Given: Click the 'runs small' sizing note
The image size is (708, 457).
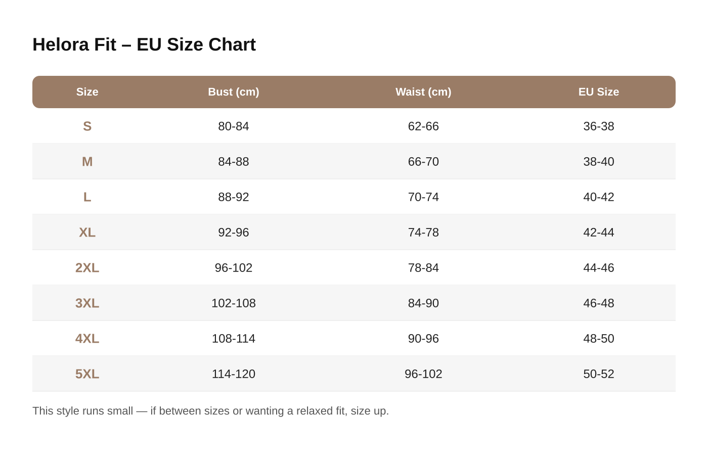Looking at the screenshot, I should (x=210, y=411).
